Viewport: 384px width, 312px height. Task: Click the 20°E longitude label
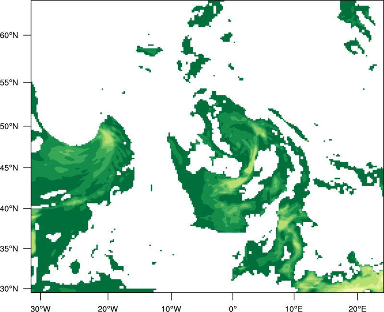click(x=357, y=309)
